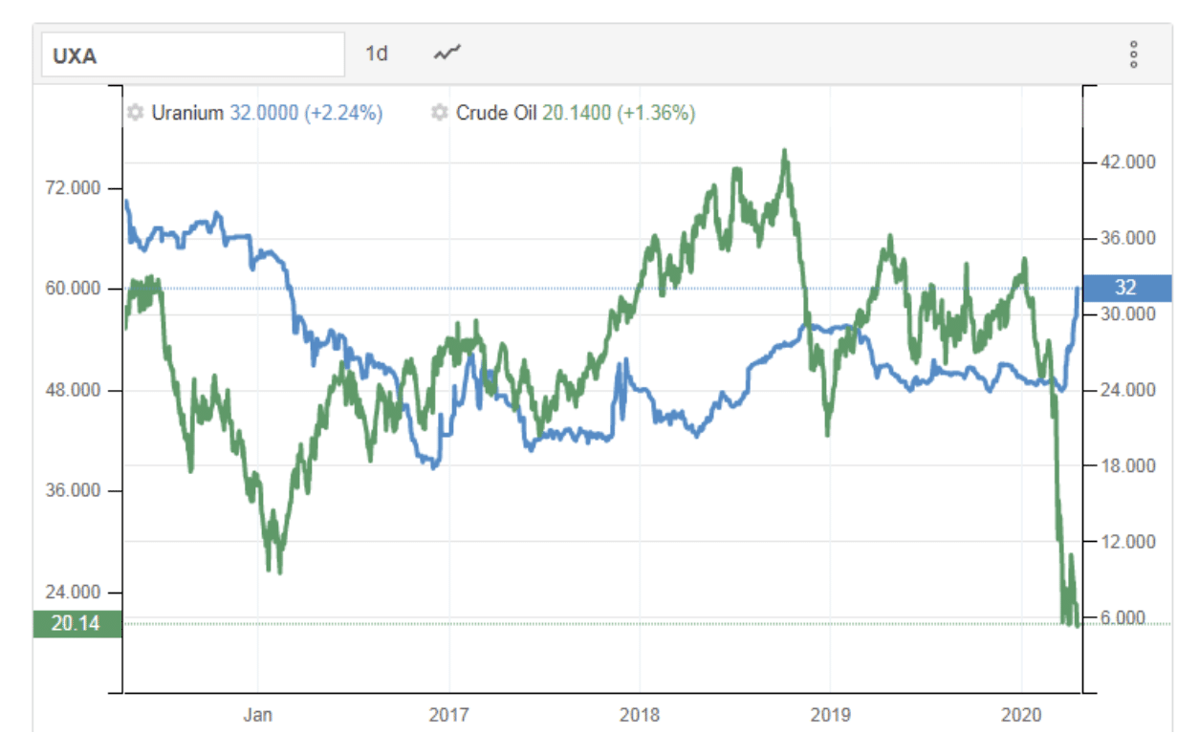Click the Uranium change (+2.24%)
This screenshot has height=755, width=1199.
pos(344,113)
